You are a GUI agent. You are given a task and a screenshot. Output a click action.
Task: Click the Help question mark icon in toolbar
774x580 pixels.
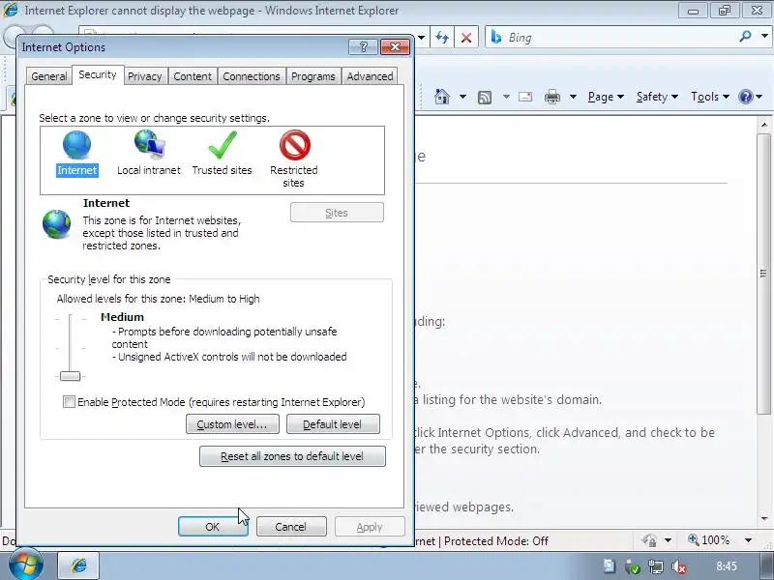click(745, 97)
